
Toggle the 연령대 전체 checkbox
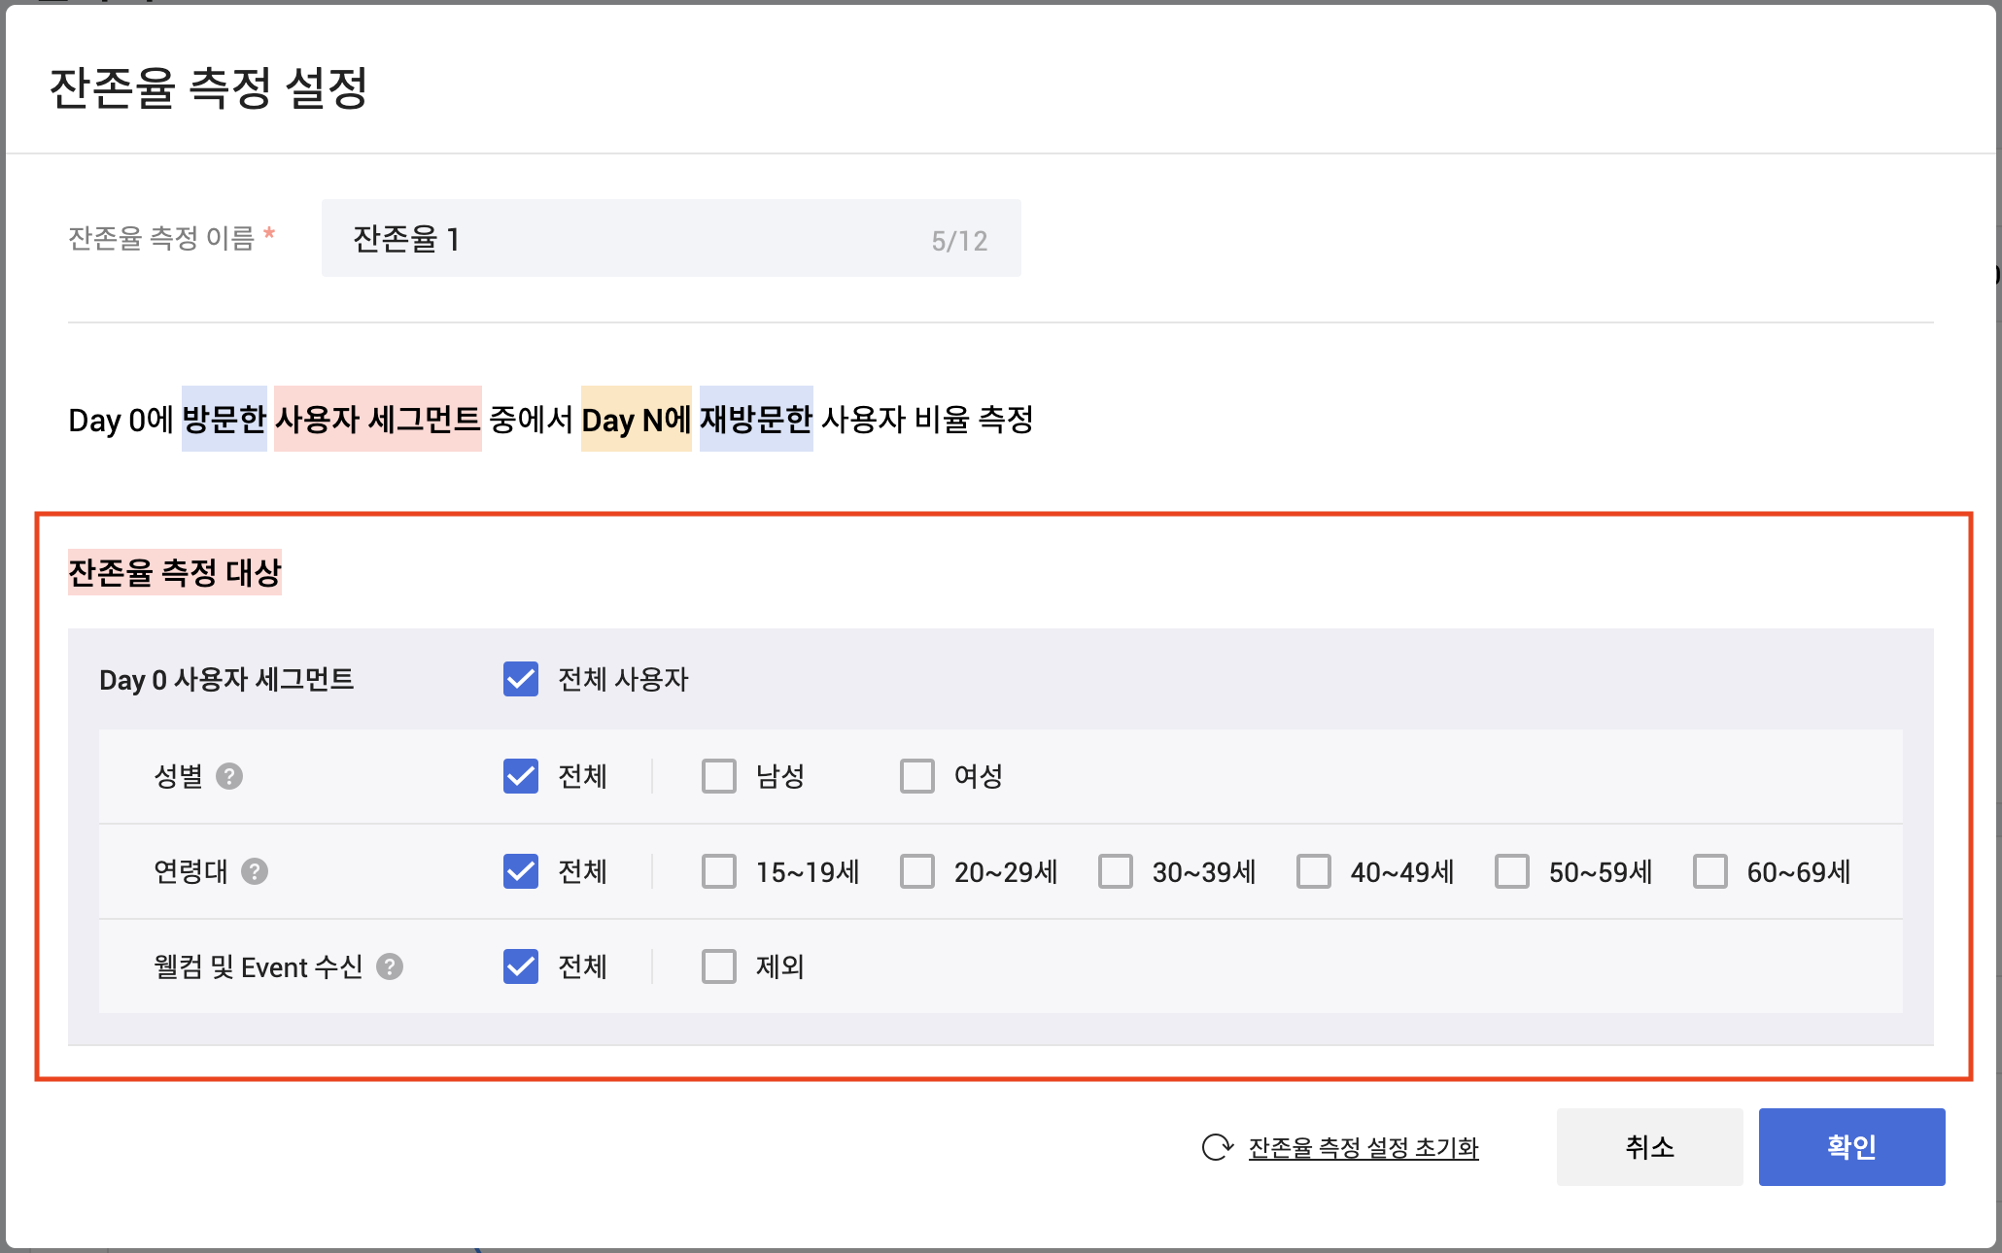tap(521, 871)
